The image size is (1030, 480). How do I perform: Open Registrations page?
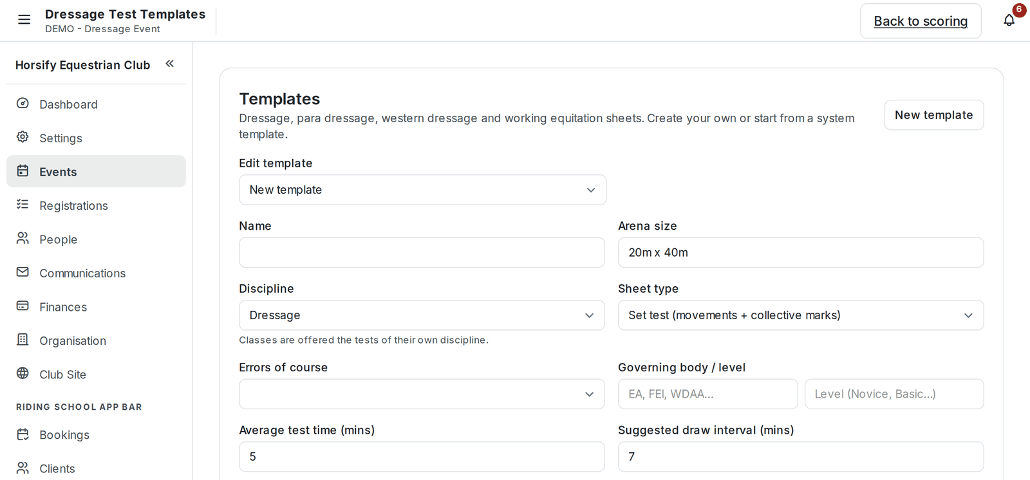pos(96,205)
